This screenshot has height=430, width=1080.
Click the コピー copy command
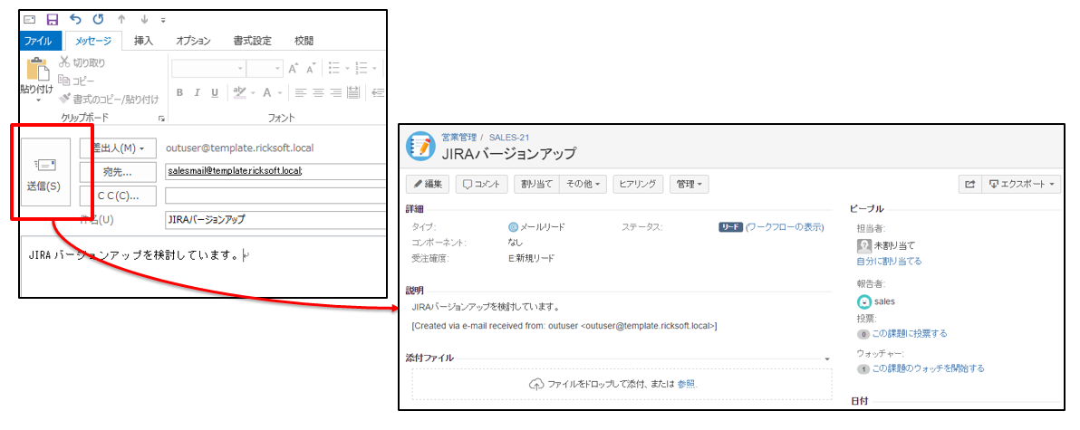tap(77, 81)
